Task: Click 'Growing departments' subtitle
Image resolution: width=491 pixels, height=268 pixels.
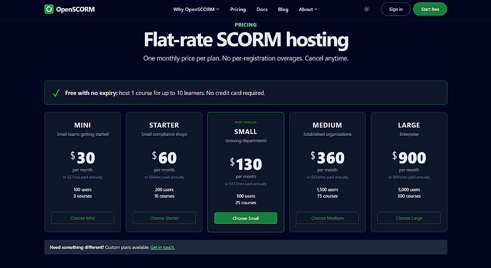Action: coord(246,141)
